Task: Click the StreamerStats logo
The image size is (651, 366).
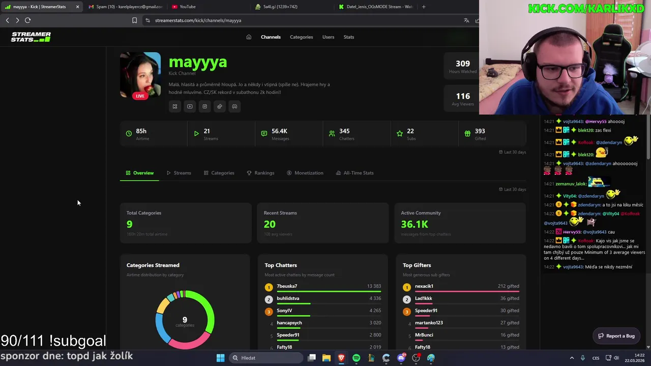Action: [31, 37]
